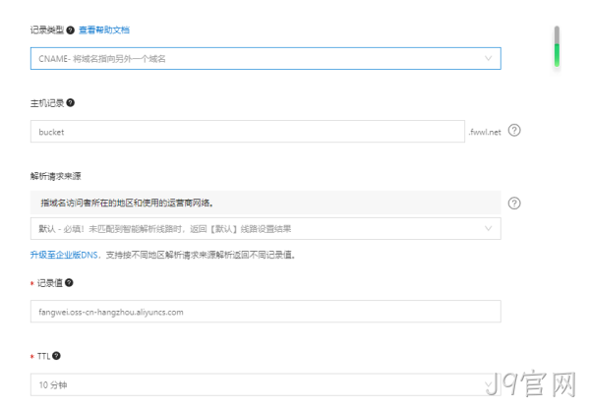Open the 查看帮助文档 help link
This screenshot has width=589, height=409.
(104, 30)
